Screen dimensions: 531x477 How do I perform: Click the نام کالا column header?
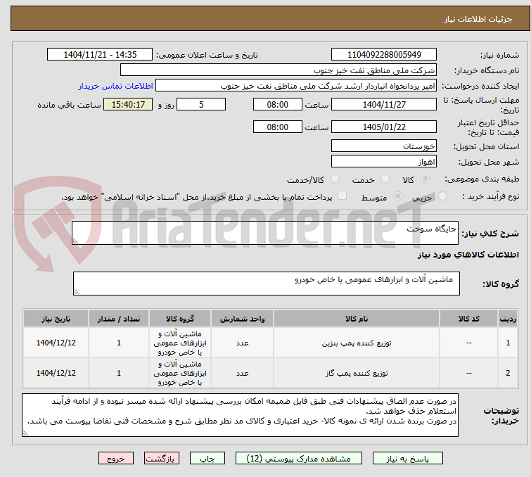pyautogui.click(x=357, y=319)
